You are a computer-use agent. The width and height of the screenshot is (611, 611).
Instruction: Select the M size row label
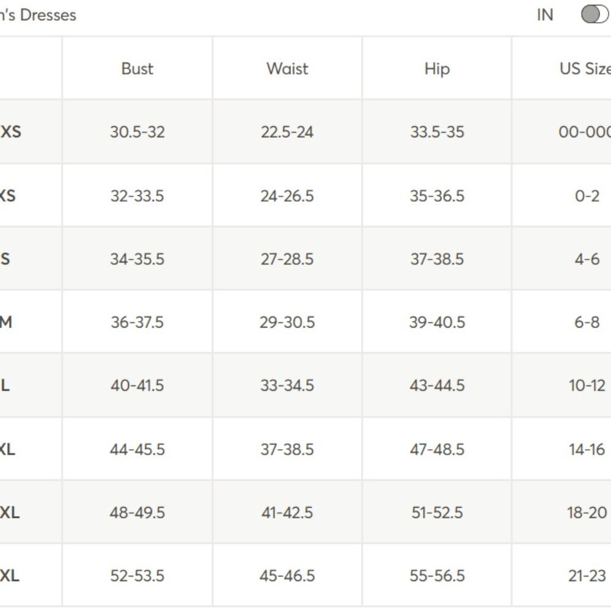6,322
